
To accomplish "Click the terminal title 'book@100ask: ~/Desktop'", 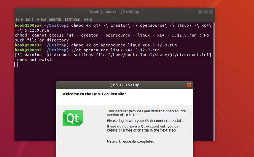I will point(115,12).
